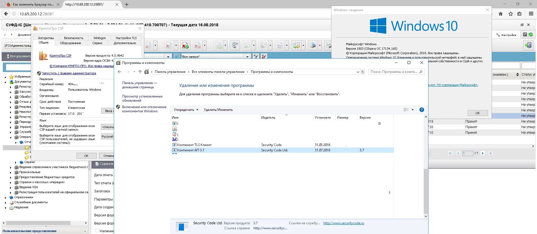
Task: Open the securitycode.ru support link
Action: (344, 223)
